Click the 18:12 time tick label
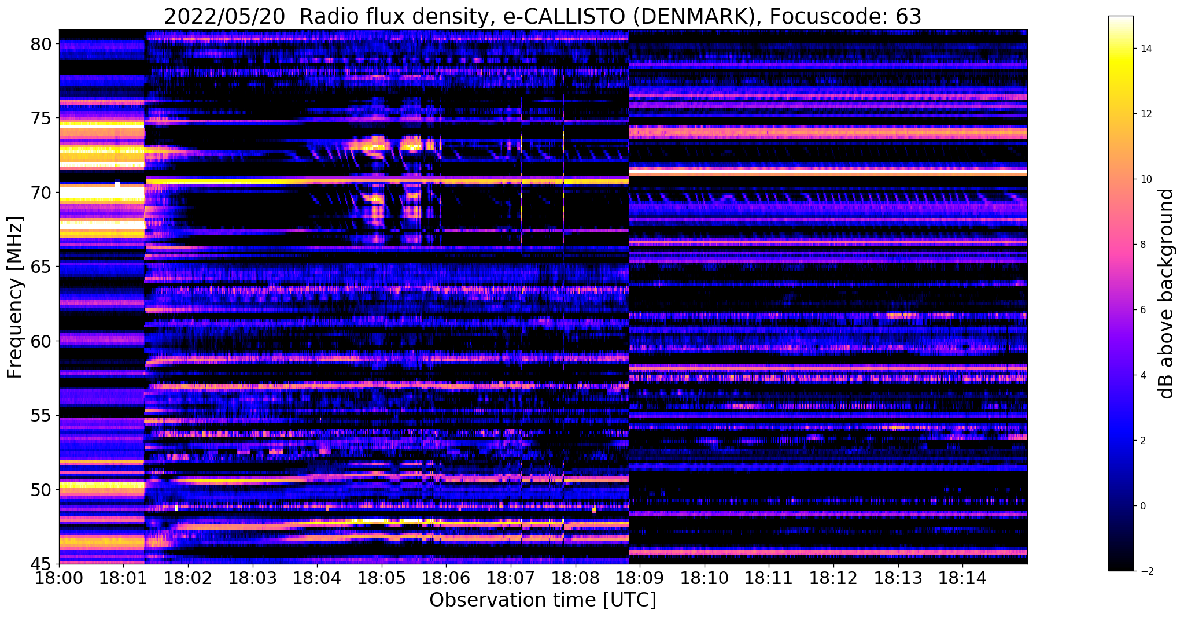 pyautogui.click(x=833, y=578)
